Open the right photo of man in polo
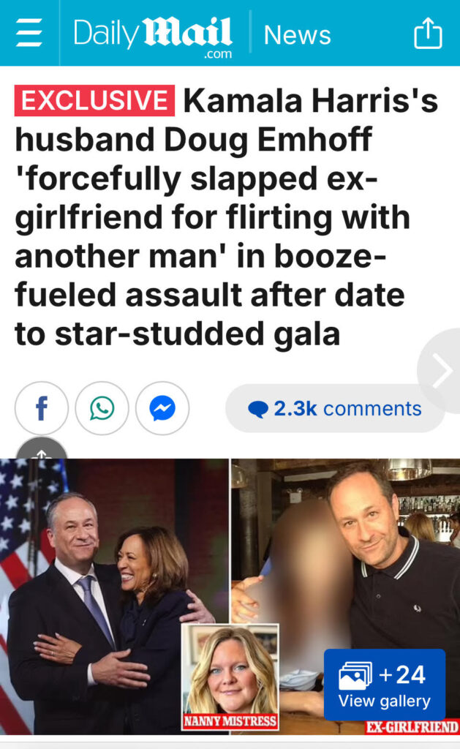This screenshot has height=749, width=460. click(346, 596)
